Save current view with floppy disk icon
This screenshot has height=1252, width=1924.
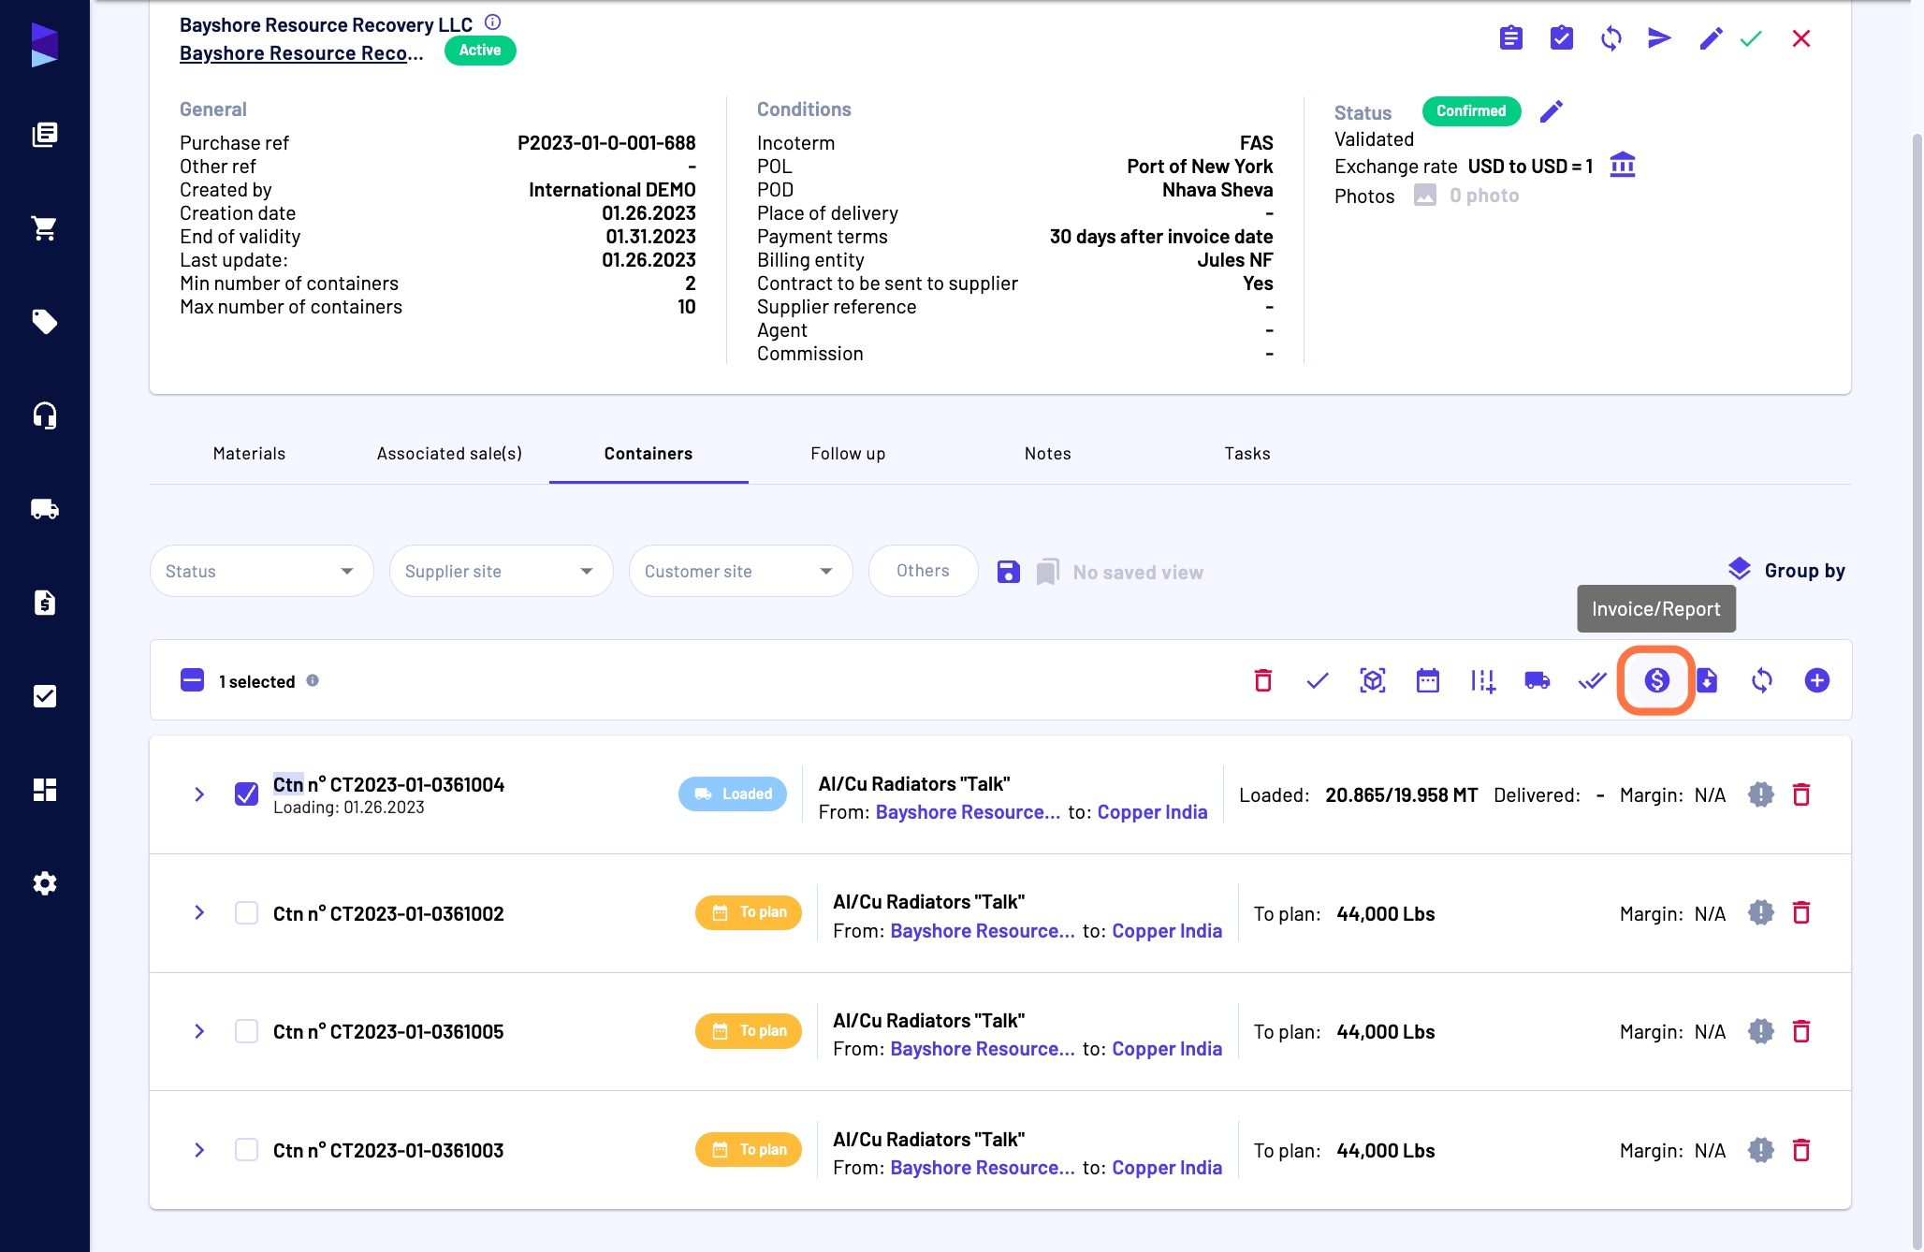1008,572
